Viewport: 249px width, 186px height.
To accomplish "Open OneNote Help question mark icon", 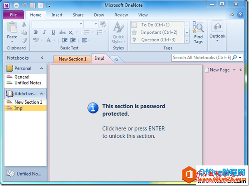I will (240, 14).
